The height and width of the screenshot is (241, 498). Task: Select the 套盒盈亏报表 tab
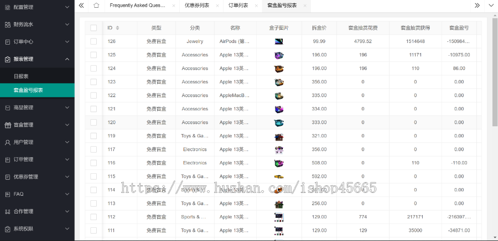(282, 6)
